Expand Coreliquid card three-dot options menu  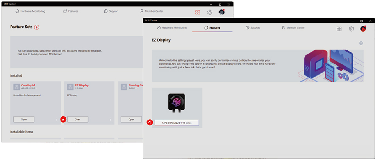pyautogui.click(x=57, y=119)
